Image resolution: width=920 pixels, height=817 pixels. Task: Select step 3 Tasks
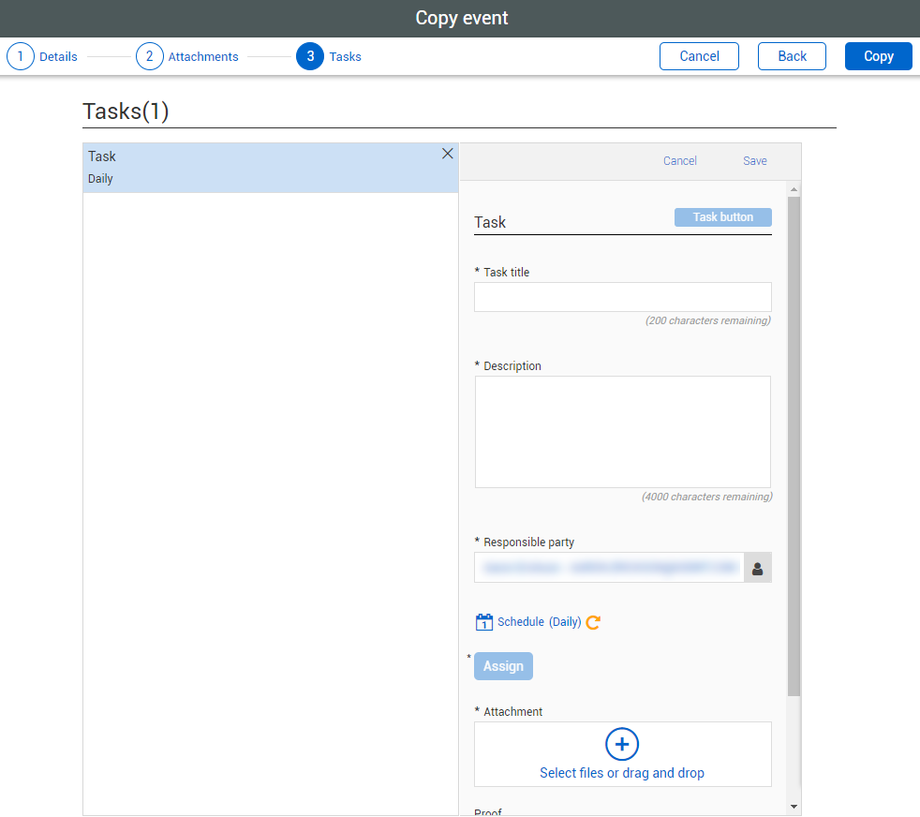329,56
